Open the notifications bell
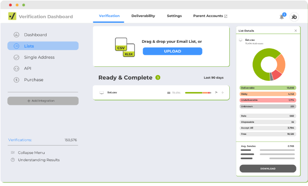 click(281, 17)
